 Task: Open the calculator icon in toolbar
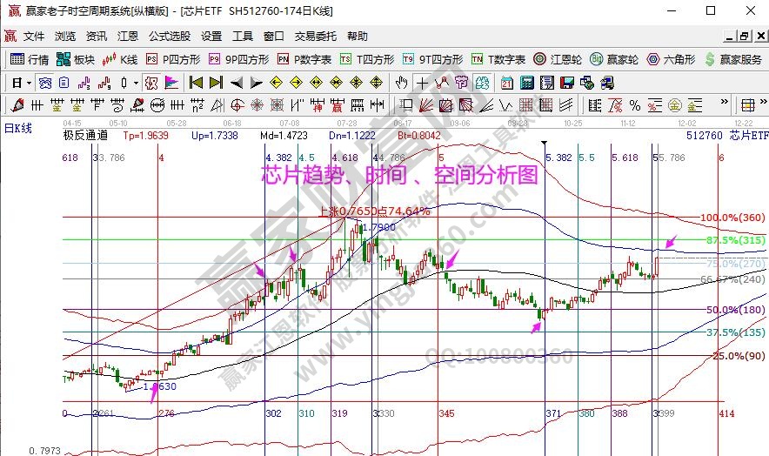tap(526, 83)
